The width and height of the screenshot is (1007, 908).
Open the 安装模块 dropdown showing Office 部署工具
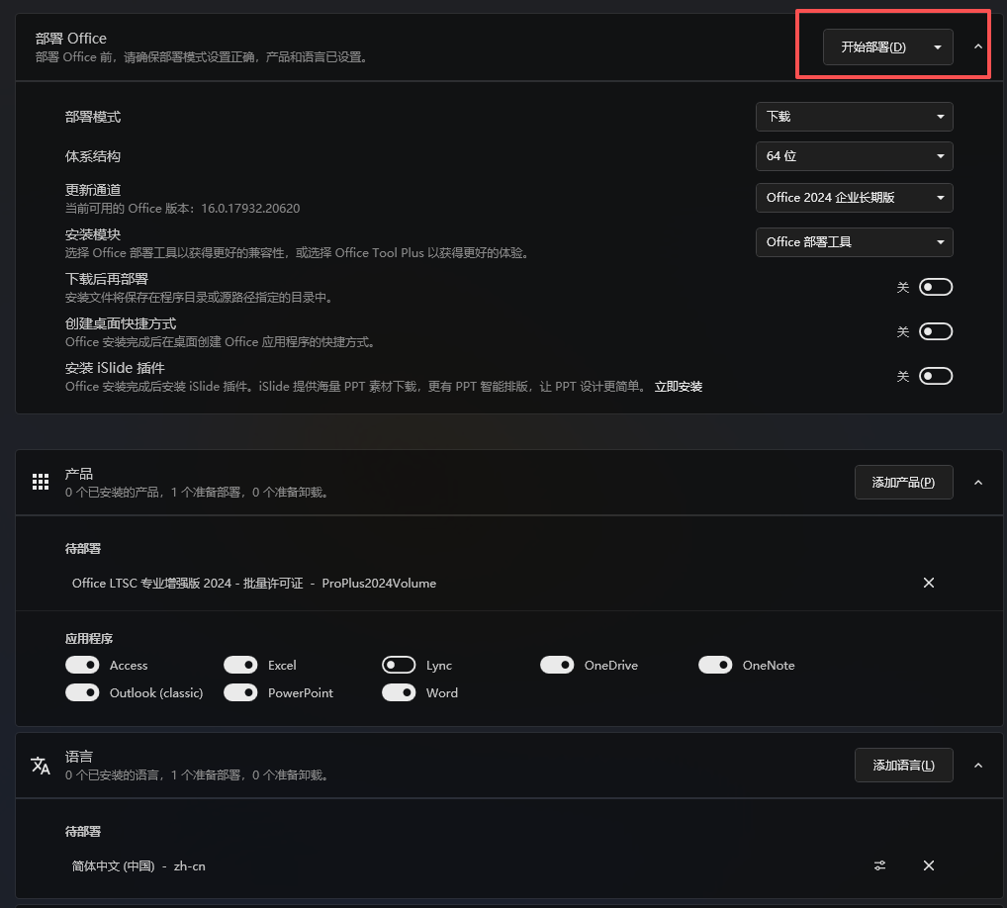tap(854, 242)
